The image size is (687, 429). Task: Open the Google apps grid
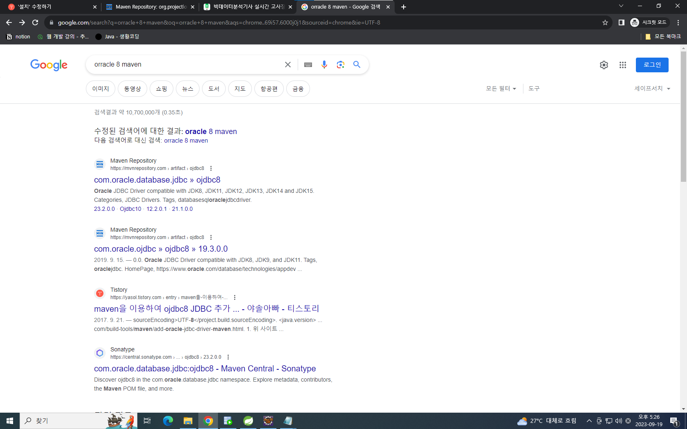(x=623, y=65)
